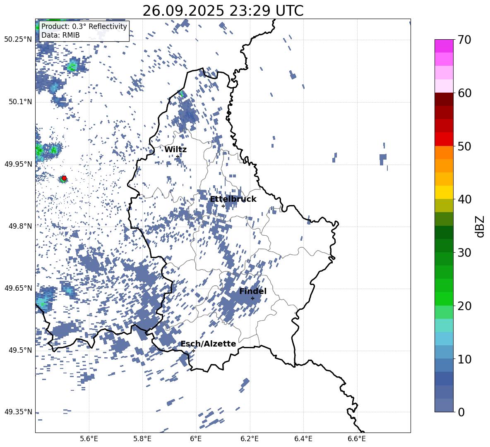Screen dimensions: 490x447
Task: Click the 50.1°N latitude label
Action: coord(20,102)
